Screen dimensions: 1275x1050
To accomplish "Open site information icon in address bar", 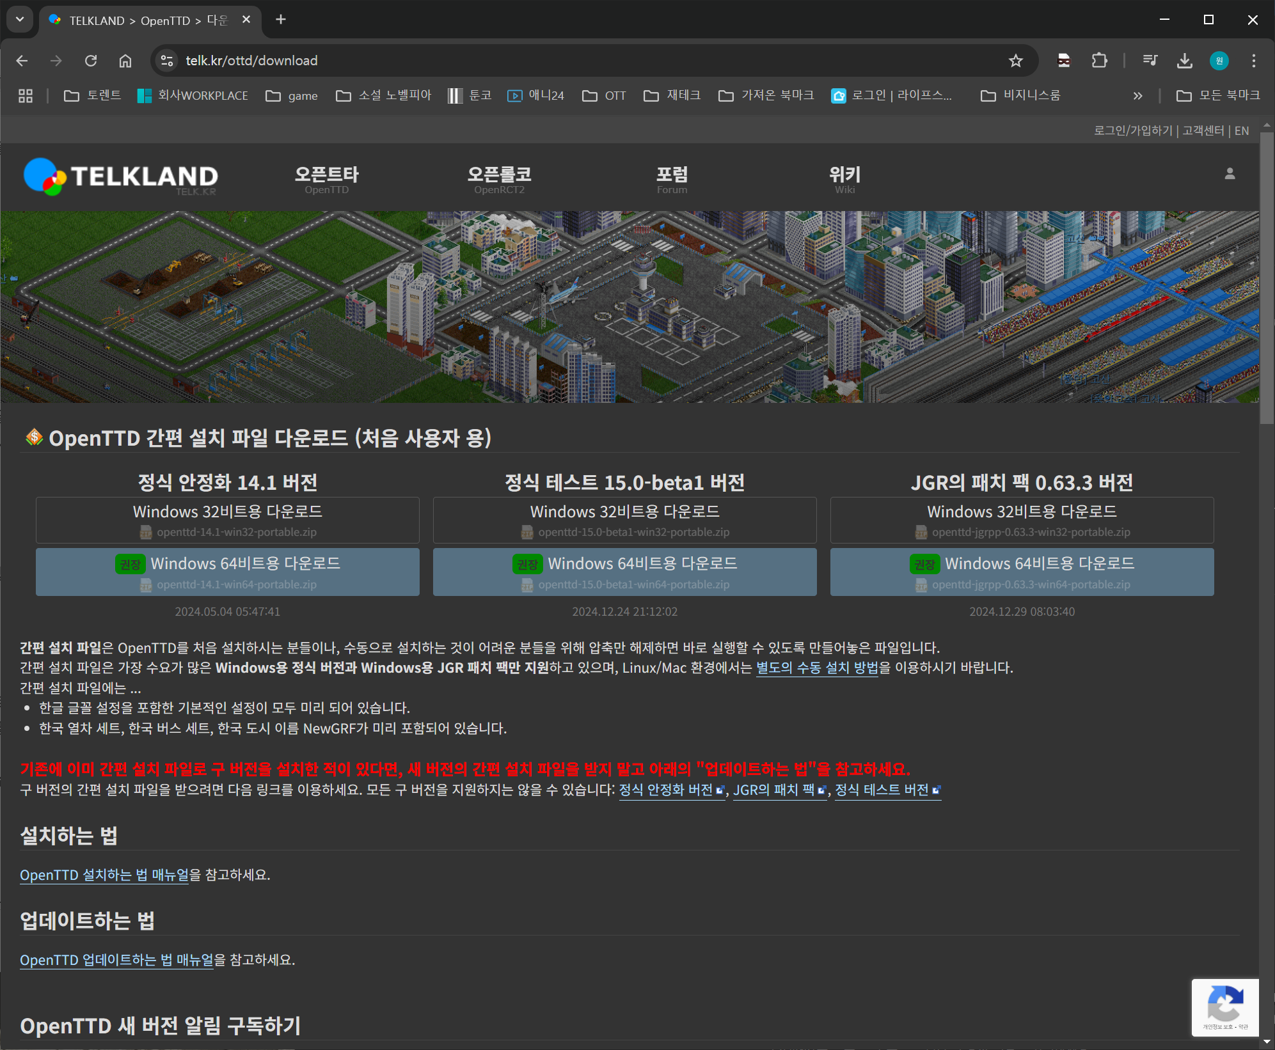I will (167, 61).
